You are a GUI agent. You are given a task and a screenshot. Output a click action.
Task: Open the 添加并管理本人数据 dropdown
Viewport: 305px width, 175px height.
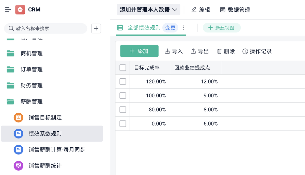(x=148, y=10)
